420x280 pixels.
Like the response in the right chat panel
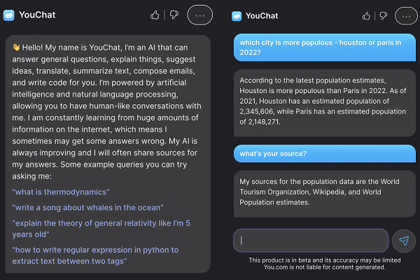tap(365, 15)
